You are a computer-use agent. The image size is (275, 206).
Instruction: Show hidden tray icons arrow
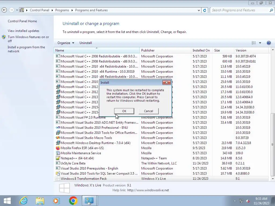[x=235, y=201]
